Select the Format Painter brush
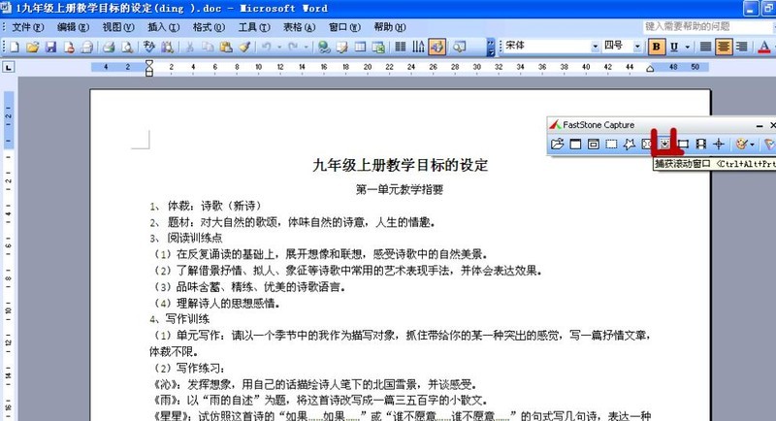 (244, 47)
